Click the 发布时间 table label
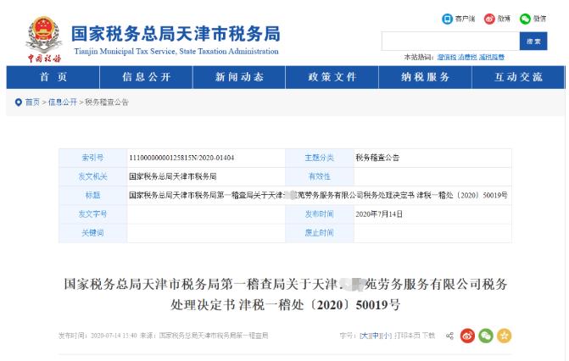This screenshot has width=569, height=361. pos(319,214)
